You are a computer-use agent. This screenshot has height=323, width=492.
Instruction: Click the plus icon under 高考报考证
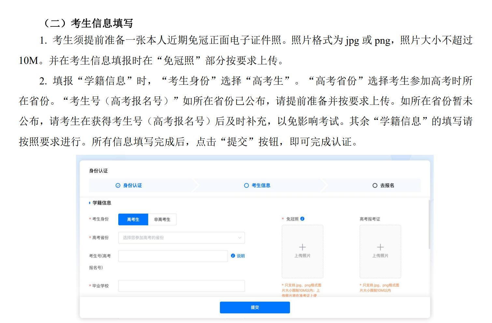[x=380, y=247]
